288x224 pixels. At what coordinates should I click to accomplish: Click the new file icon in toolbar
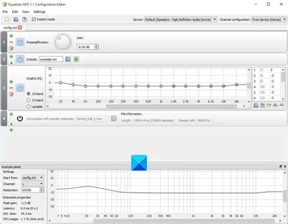[7, 19]
